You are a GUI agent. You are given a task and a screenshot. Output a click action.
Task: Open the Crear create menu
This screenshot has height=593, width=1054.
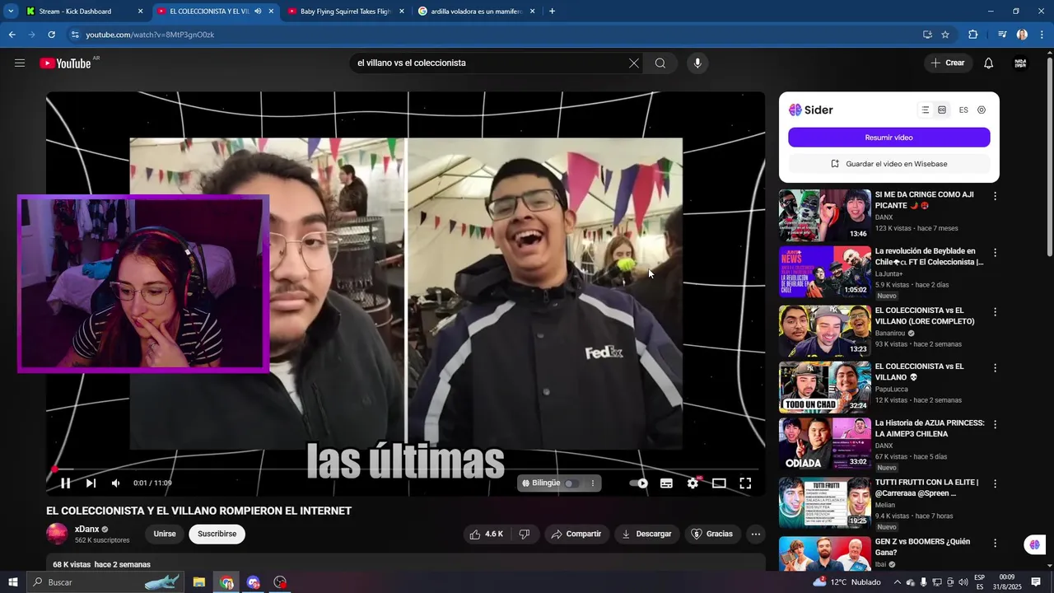pyautogui.click(x=948, y=63)
